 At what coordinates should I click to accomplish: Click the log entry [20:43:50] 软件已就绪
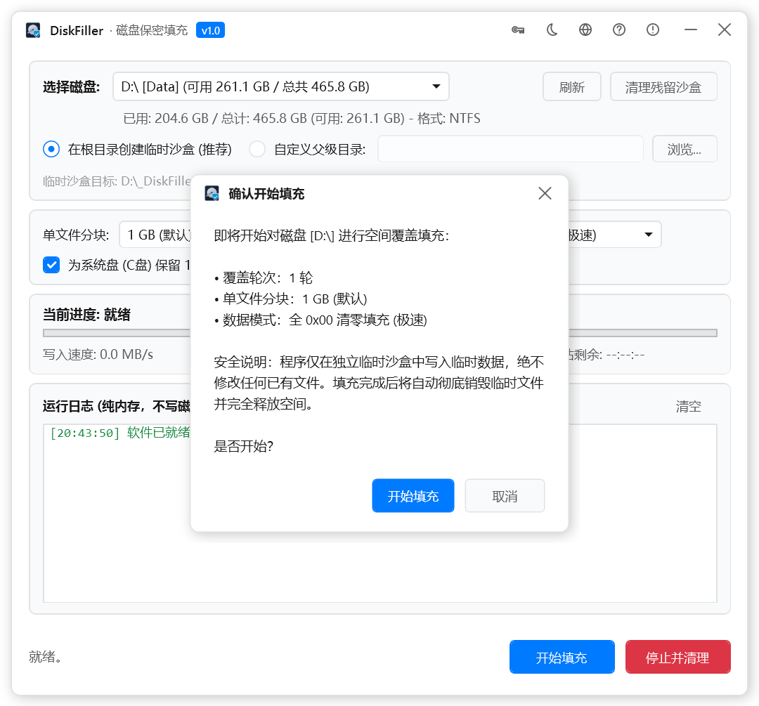119,433
